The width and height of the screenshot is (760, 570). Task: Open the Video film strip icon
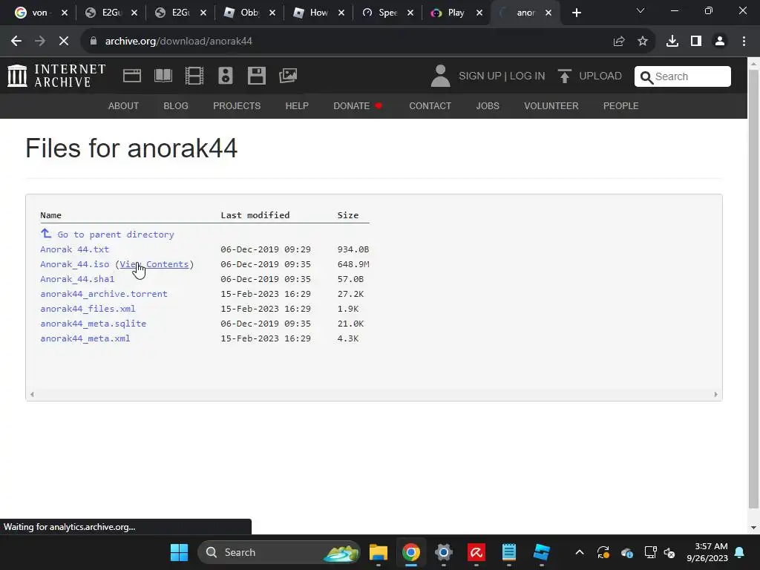(x=194, y=76)
